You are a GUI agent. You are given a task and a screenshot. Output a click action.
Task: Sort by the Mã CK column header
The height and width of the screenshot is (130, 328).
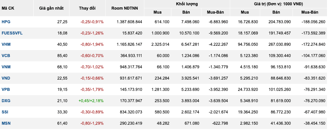point(8,8)
